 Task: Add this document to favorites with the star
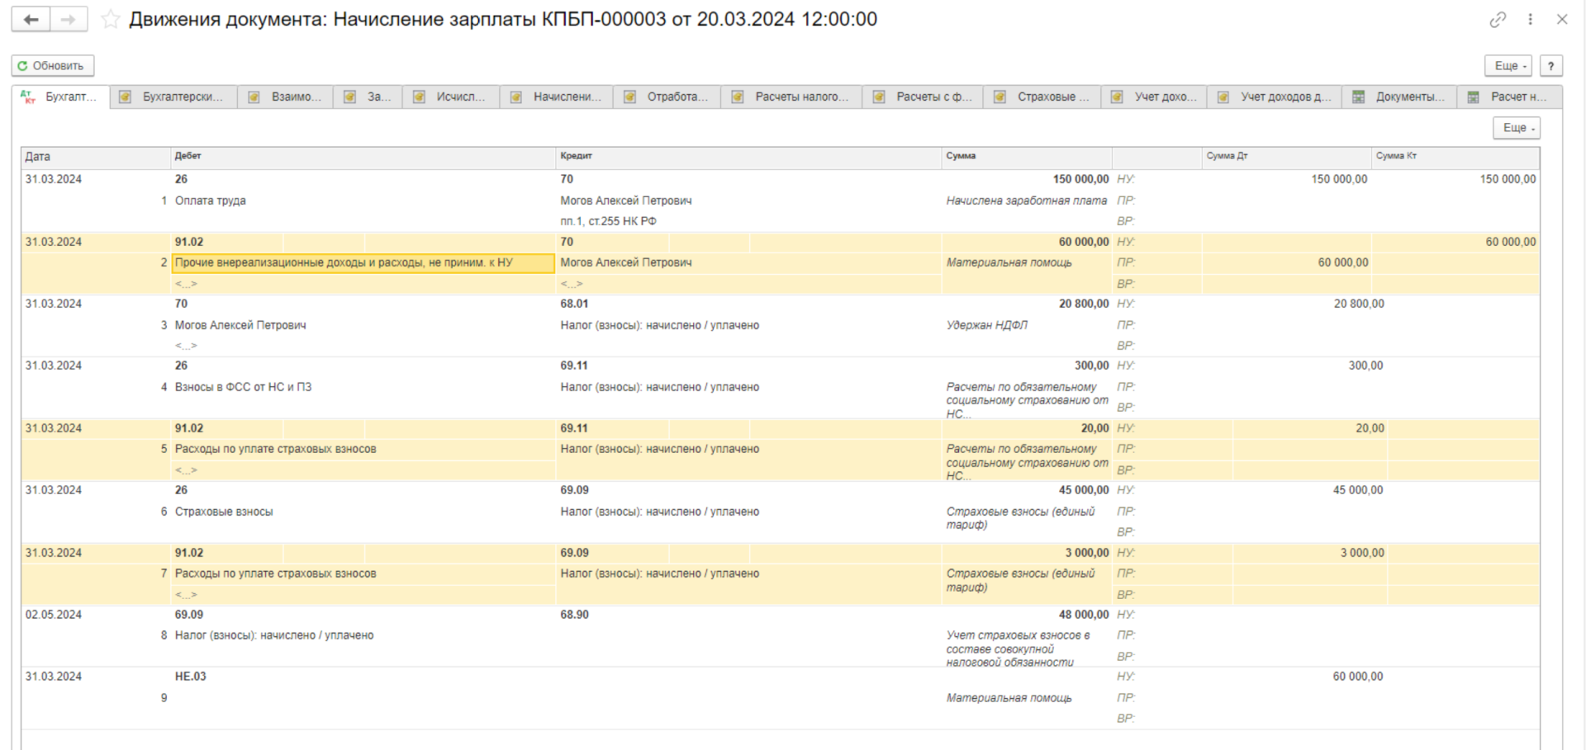click(110, 20)
